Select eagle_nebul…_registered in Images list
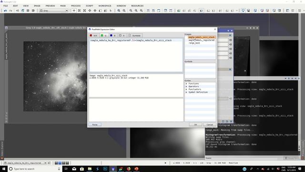Image resolution: width=305 pixels, height=172 pixels. coord(201,40)
